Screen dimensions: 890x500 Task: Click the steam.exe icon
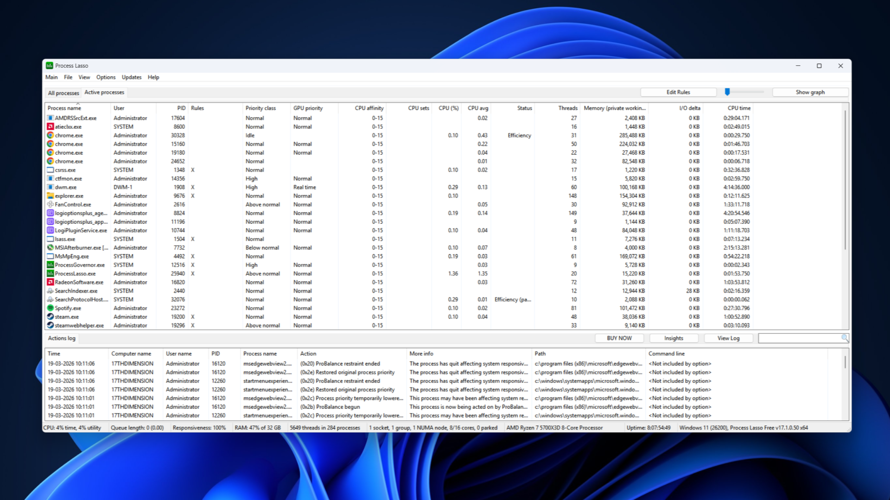coord(51,317)
